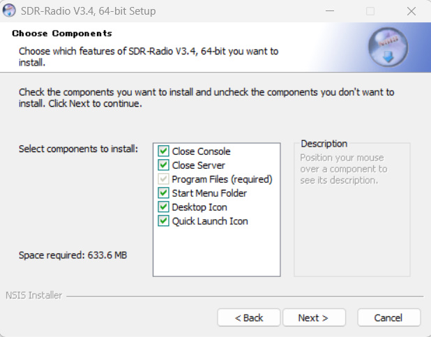
Task: Click the 'Choose Components' heading
Action: [x=62, y=33]
